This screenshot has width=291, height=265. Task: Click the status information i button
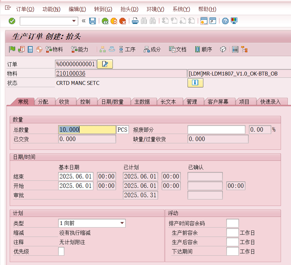[195, 83]
